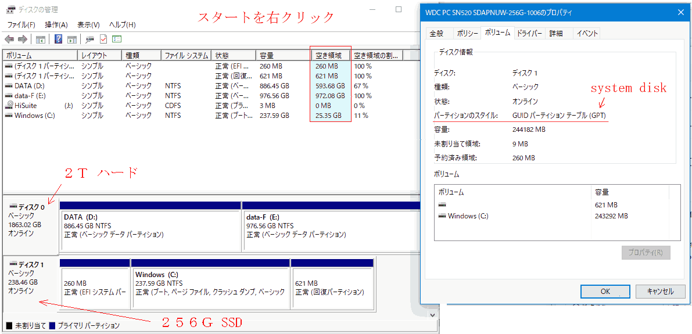Open the イベント tab

(x=587, y=34)
